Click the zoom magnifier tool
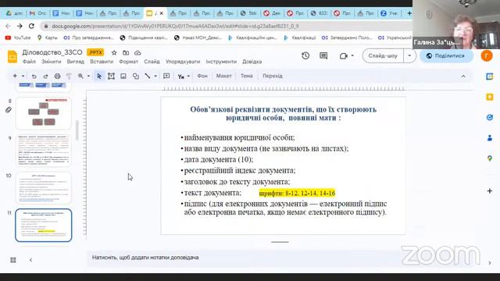 [x=80, y=76]
